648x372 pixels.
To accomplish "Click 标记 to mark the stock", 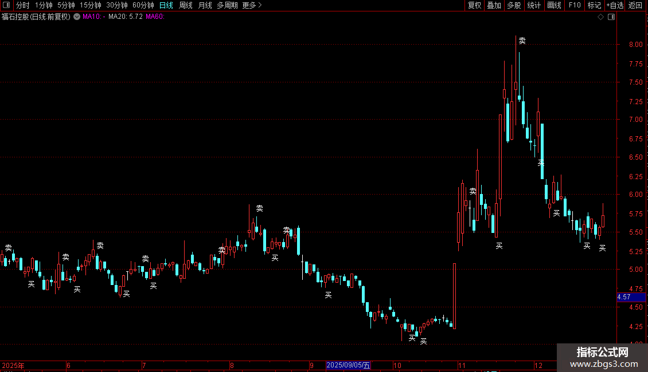I will tap(594, 5).
